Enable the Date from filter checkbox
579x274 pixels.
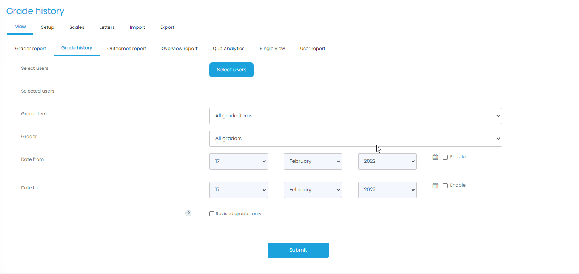click(x=445, y=157)
